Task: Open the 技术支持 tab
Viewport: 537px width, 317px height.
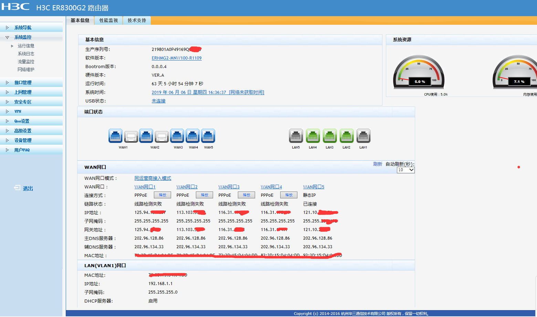Action: [137, 21]
